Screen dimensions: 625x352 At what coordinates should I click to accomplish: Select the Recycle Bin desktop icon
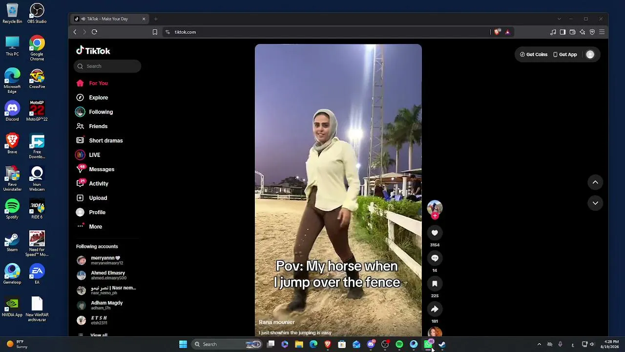(x=12, y=14)
